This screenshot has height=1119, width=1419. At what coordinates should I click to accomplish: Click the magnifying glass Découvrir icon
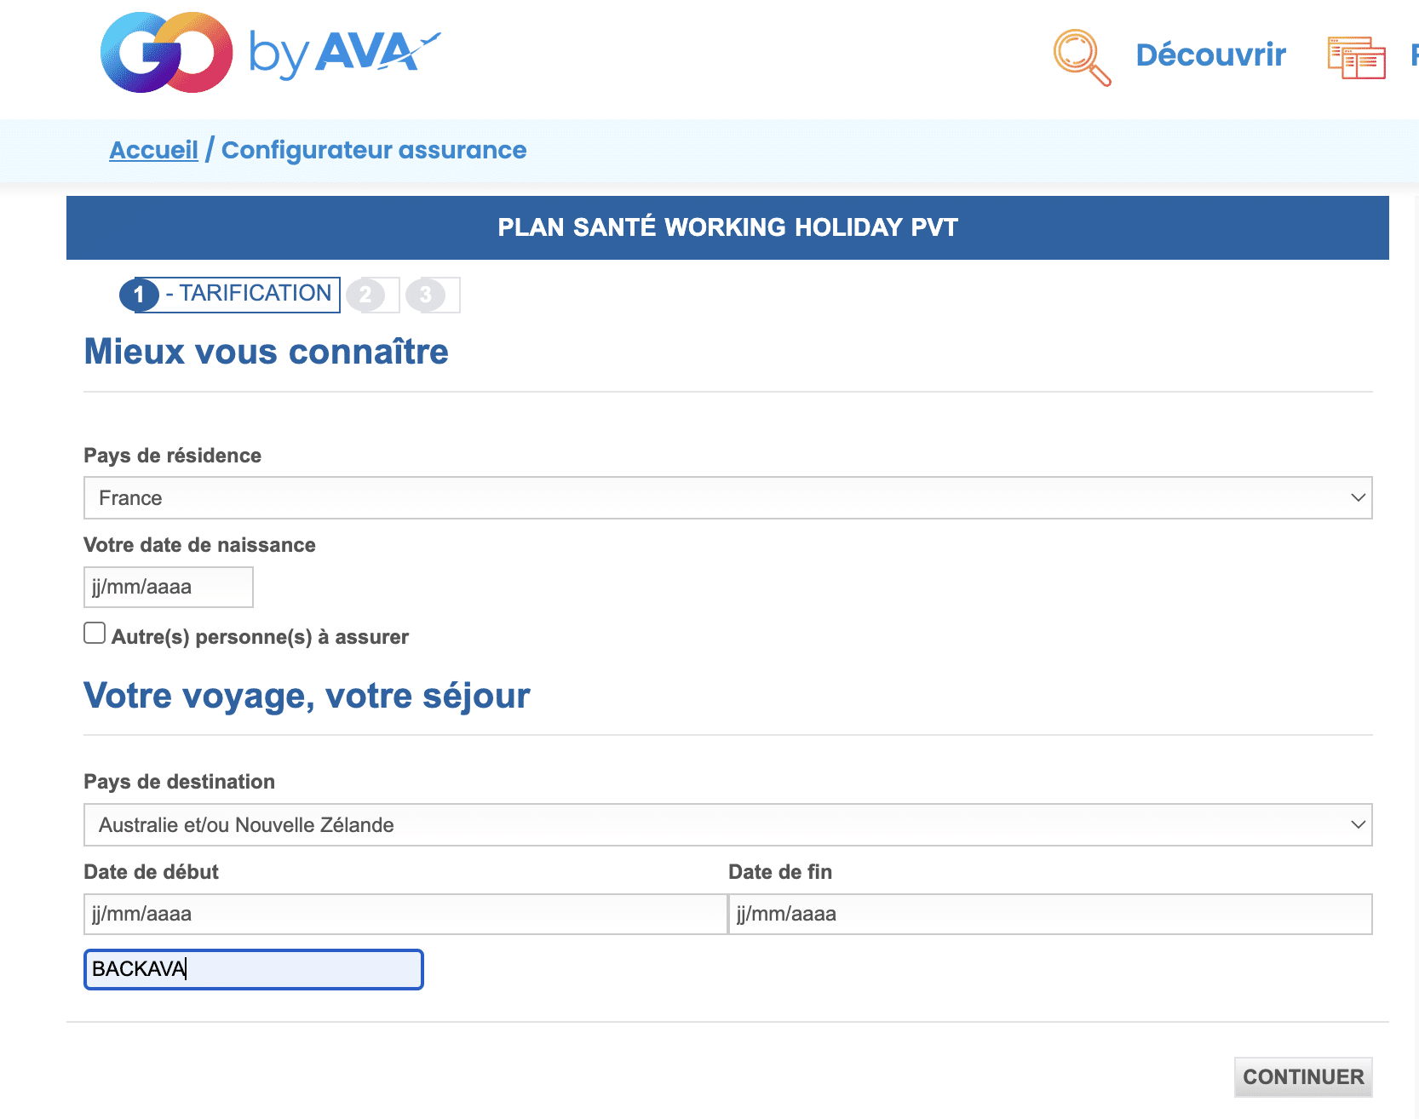click(1081, 56)
